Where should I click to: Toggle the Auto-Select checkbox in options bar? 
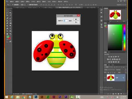point(13,5)
